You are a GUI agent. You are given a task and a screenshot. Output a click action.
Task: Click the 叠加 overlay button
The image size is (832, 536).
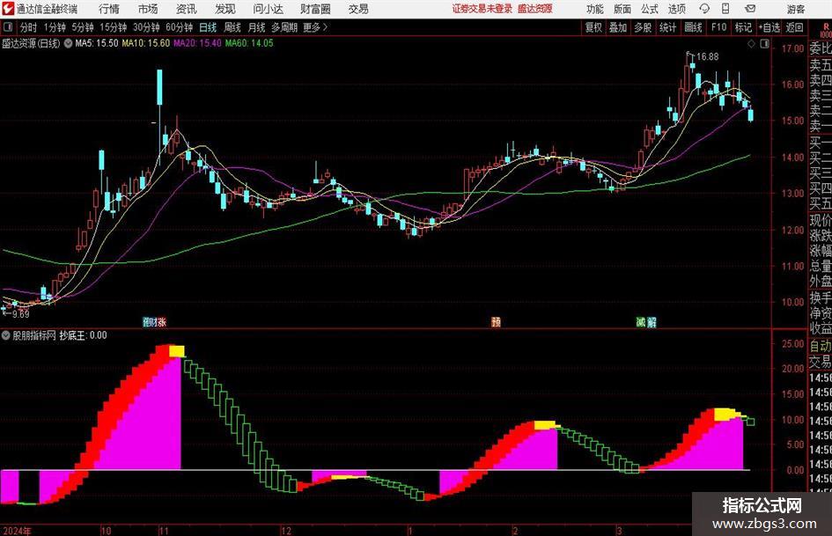[x=618, y=27]
